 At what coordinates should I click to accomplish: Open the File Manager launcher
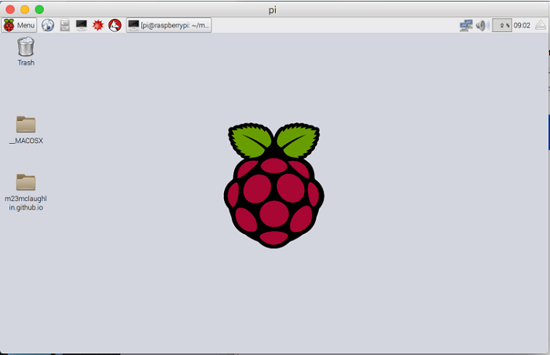[64, 25]
